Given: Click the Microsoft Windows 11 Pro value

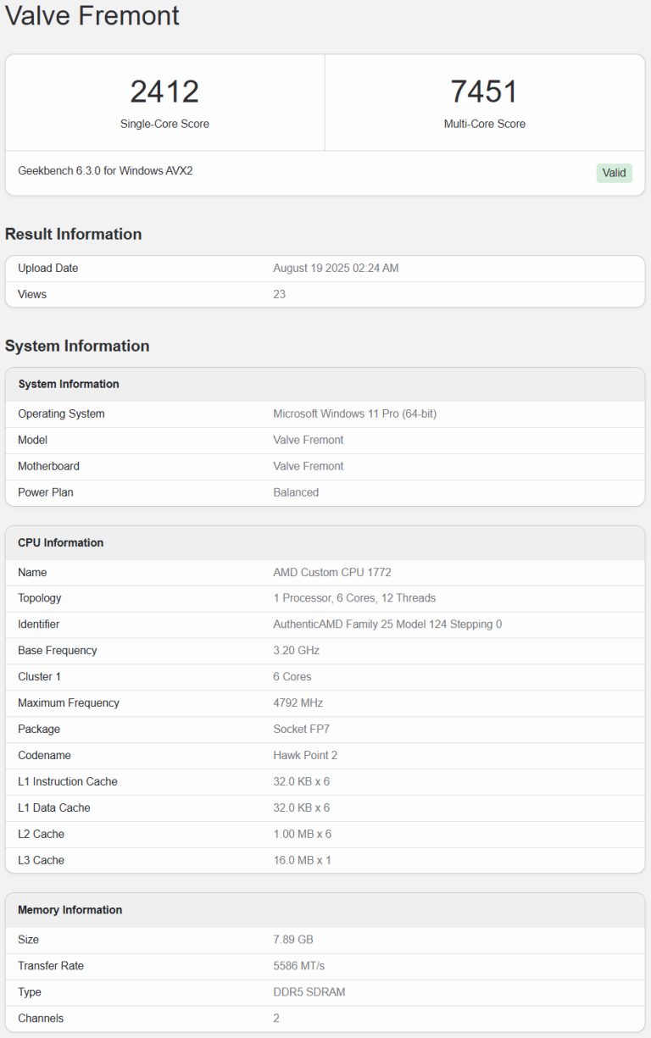Looking at the screenshot, I should coord(354,414).
